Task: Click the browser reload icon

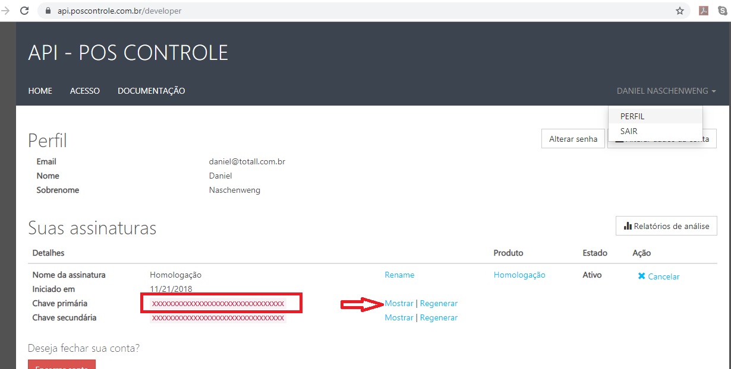Action: point(24,11)
